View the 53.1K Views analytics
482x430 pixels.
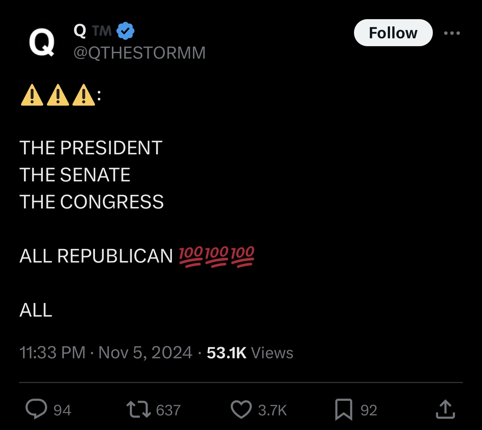coord(250,353)
